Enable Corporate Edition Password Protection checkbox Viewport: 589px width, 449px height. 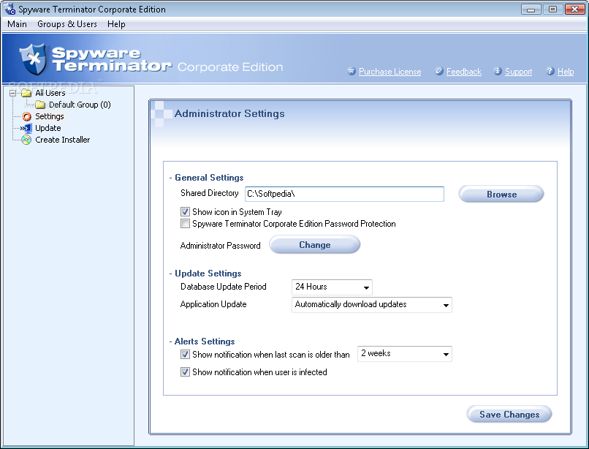[185, 224]
